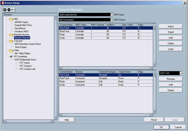Open the VST 1-16 bank dropdown
Viewport: 188px width, 131px height.
click(181, 73)
